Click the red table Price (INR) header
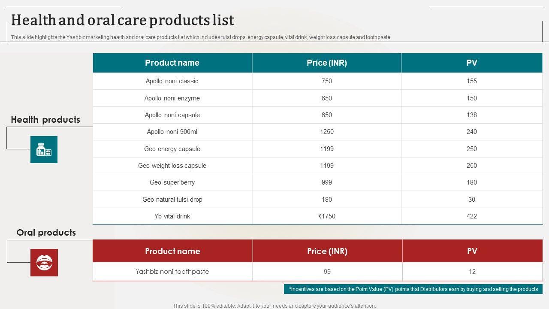Screen dimensions: 549x309 327,251
